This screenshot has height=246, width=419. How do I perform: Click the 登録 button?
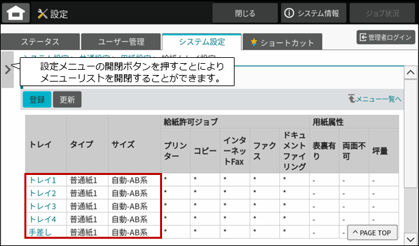pos(37,99)
